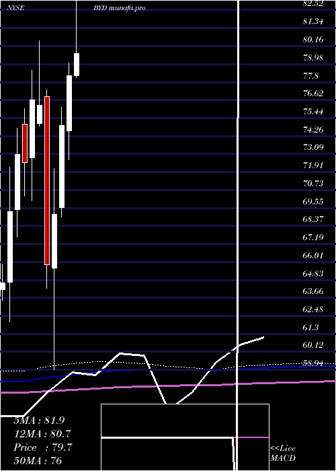336x471 pixels.
Task: Click the 62.48 price axis label
Action: point(313,309)
